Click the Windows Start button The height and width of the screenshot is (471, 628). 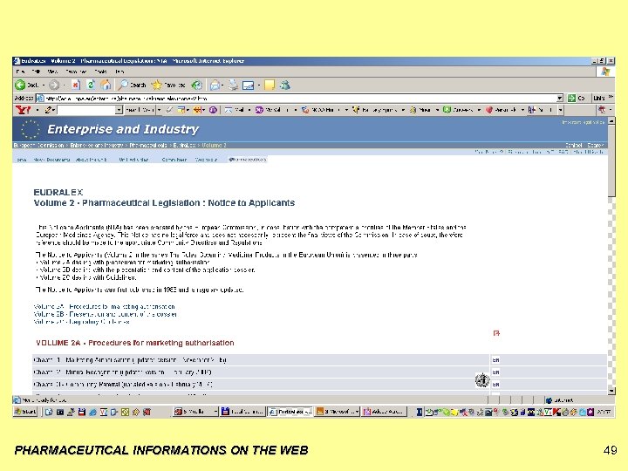25,412
